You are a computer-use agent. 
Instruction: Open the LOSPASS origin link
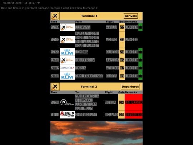coord(83,27)
